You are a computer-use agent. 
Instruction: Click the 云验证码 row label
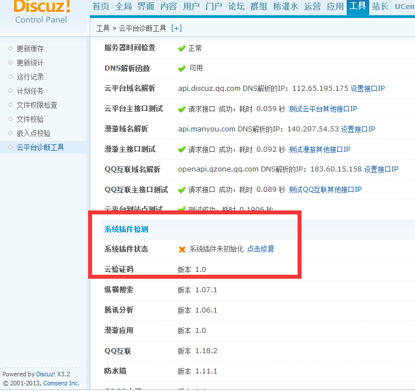pos(119,269)
